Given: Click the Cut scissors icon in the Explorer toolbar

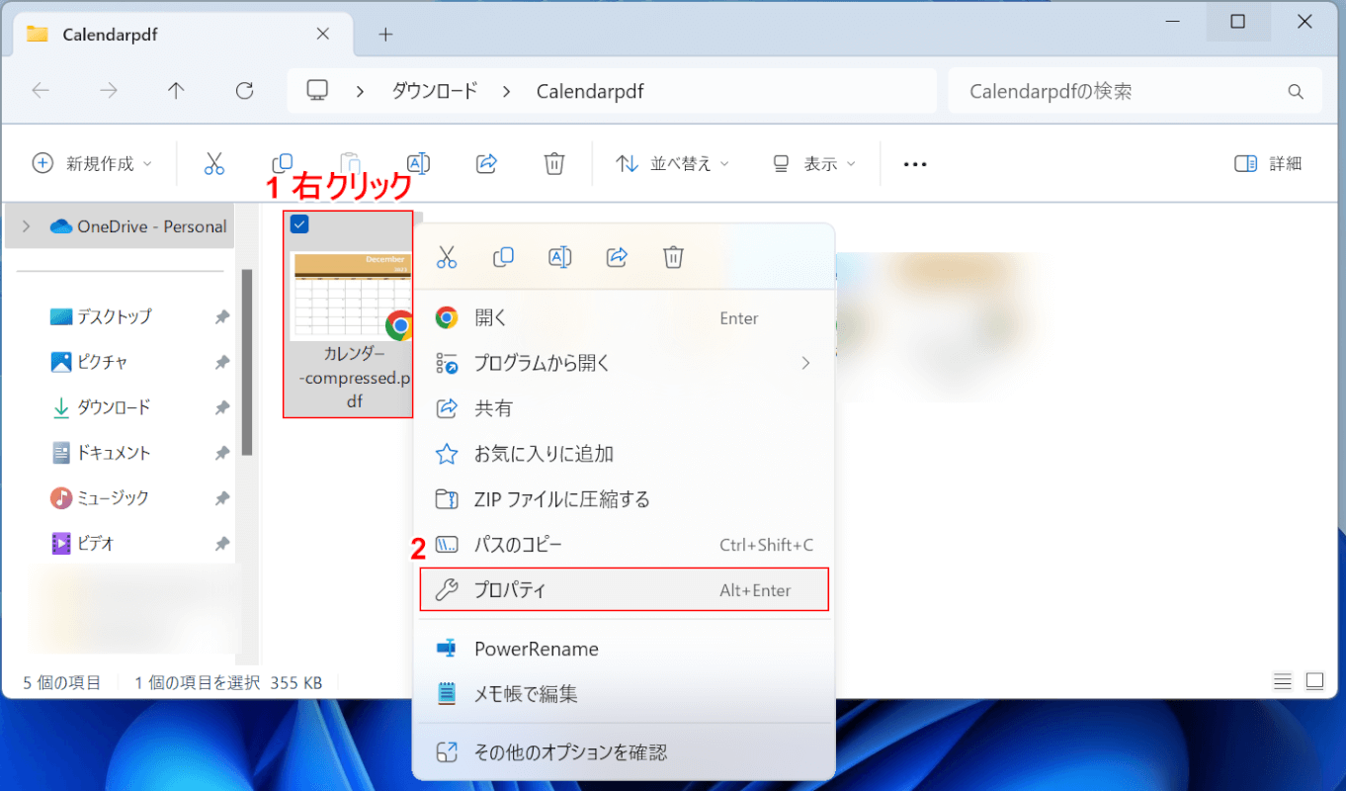Looking at the screenshot, I should tap(214, 163).
